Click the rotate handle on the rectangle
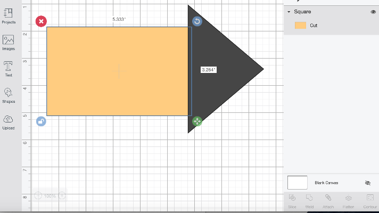The height and width of the screenshot is (213, 379). point(197,21)
